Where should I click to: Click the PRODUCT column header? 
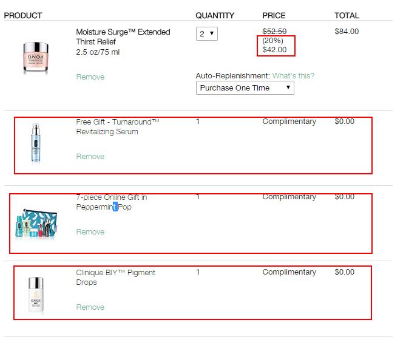click(x=23, y=16)
